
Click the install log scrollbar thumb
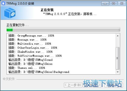click(118, 58)
